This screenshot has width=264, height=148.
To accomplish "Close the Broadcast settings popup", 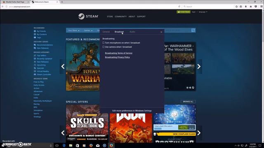I will click(x=161, y=32).
